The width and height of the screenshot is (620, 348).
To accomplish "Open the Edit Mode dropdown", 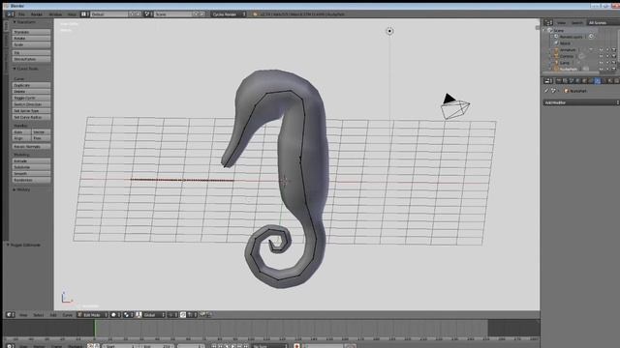I will [x=92, y=315].
